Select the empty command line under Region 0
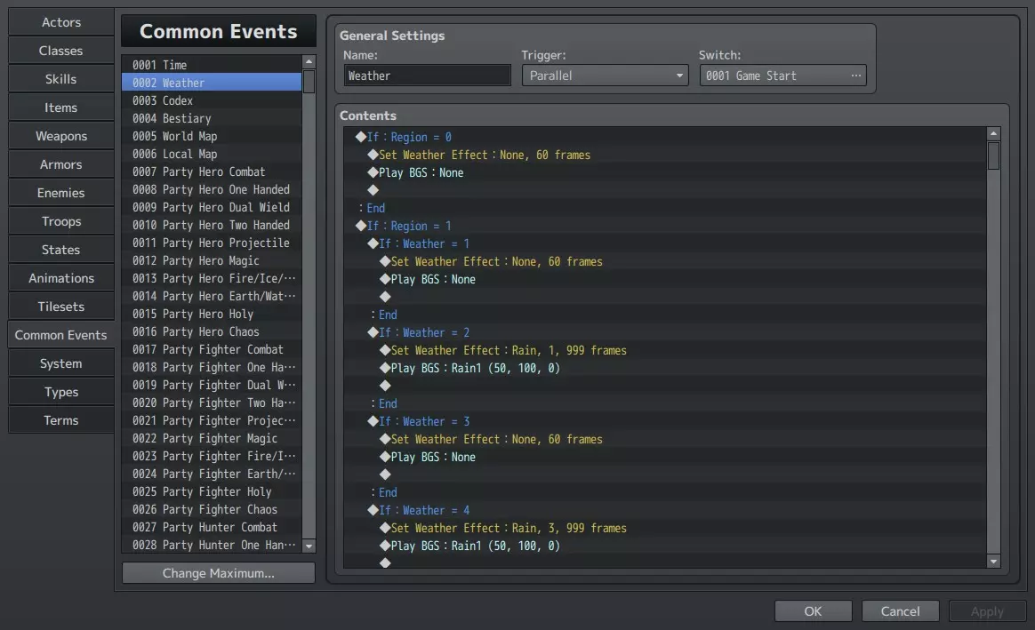Viewport: 1035px width, 630px height. (665, 190)
